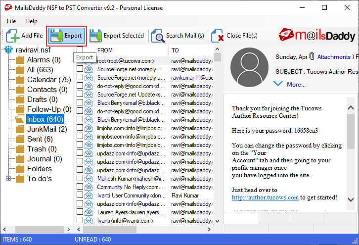The height and width of the screenshot is (245, 359).
Task: Open the Contacts (0) folder
Action: 47,90
